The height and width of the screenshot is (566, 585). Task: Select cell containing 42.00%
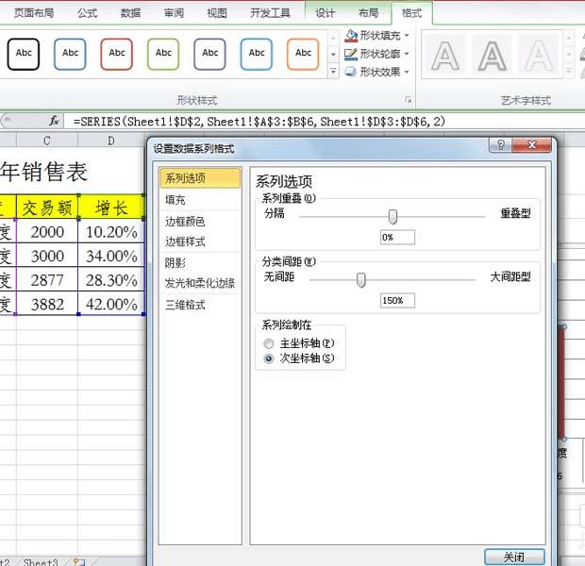tap(111, 304)
